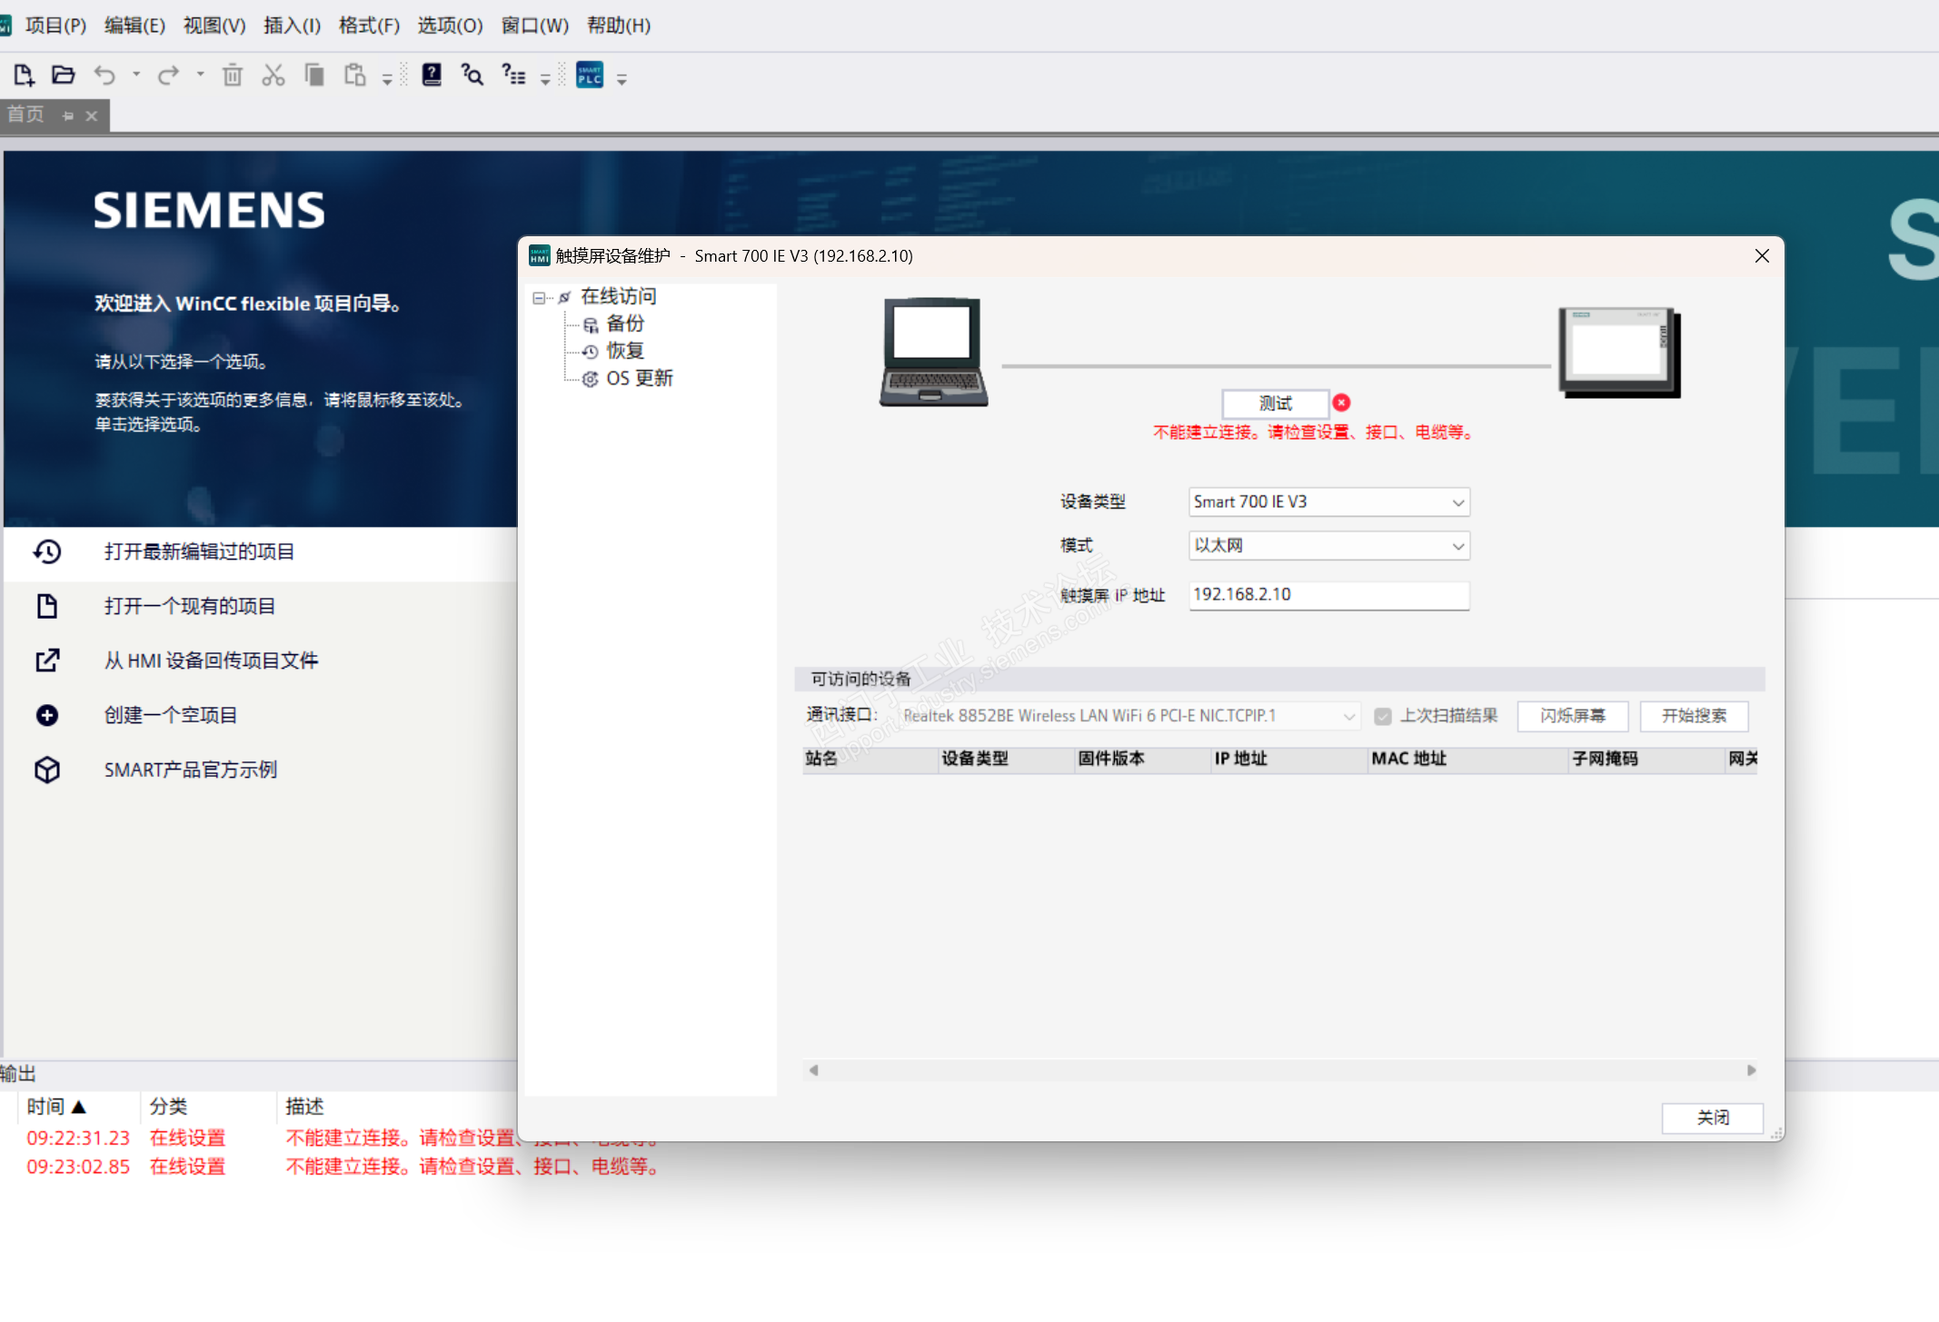
Task: Click the horizontal scrollbar right arrow
Action: click(1751, 1070)
